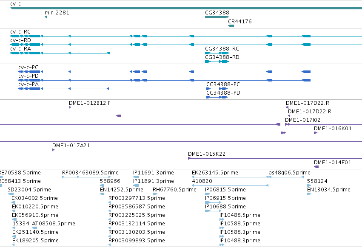Click the CG34388-RD transcript label
Viewport: 362px width, 247px height.
coord(222,57)
